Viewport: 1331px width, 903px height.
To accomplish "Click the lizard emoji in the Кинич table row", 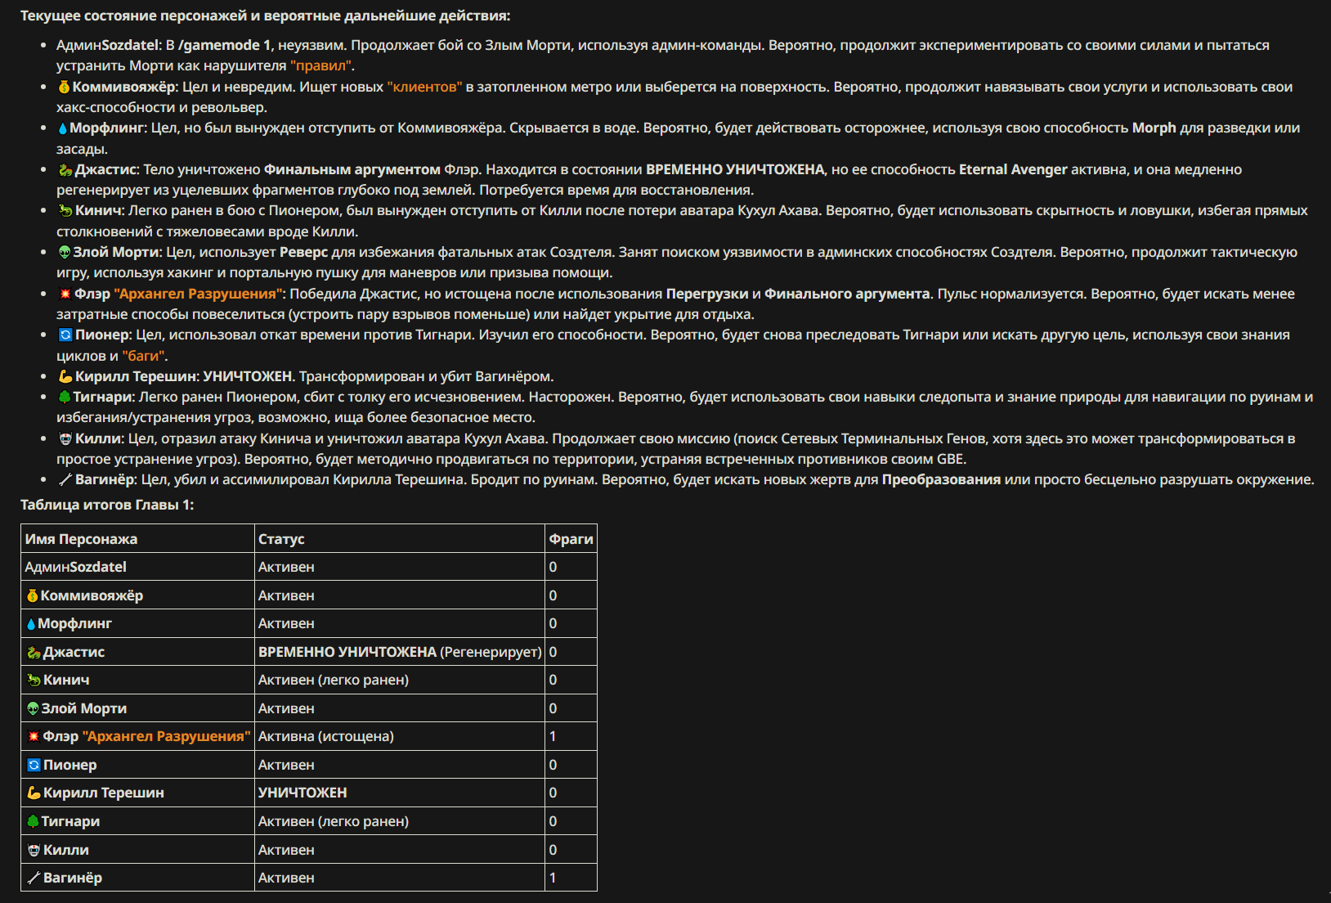I will click(34, 680).
